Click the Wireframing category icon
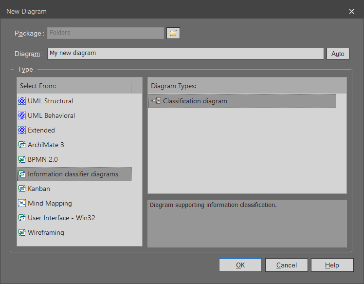The image size is (364, 284). pos(22,233)
